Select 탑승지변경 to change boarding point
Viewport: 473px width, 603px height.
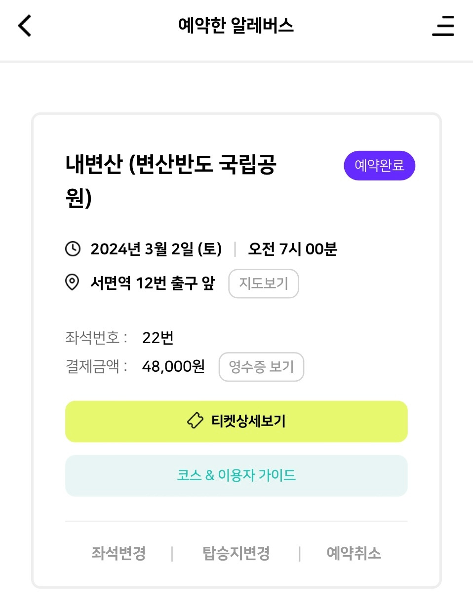[x=236, y=553]
